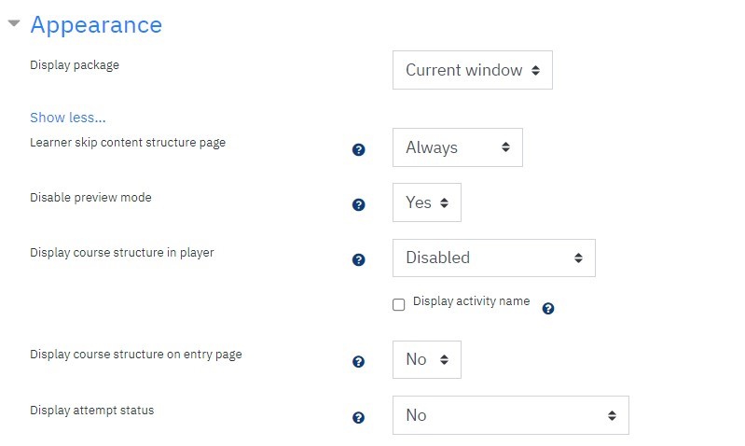
Task: Tick the Display activity name checkbox
Action: coord(399,305)
